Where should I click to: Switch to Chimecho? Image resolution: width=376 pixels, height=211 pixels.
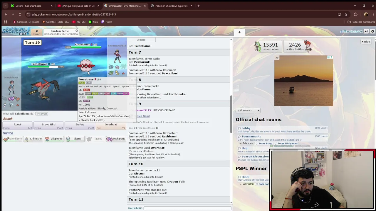[x=33, y=139]
